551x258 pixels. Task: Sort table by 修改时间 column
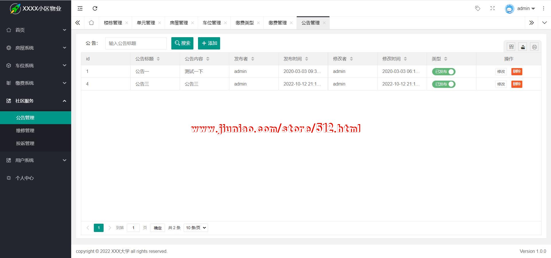[x=405, y=59]
